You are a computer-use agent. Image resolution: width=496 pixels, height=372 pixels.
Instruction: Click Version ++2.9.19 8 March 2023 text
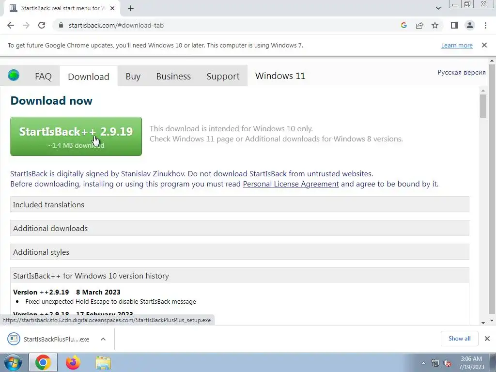tap(67, 292)
